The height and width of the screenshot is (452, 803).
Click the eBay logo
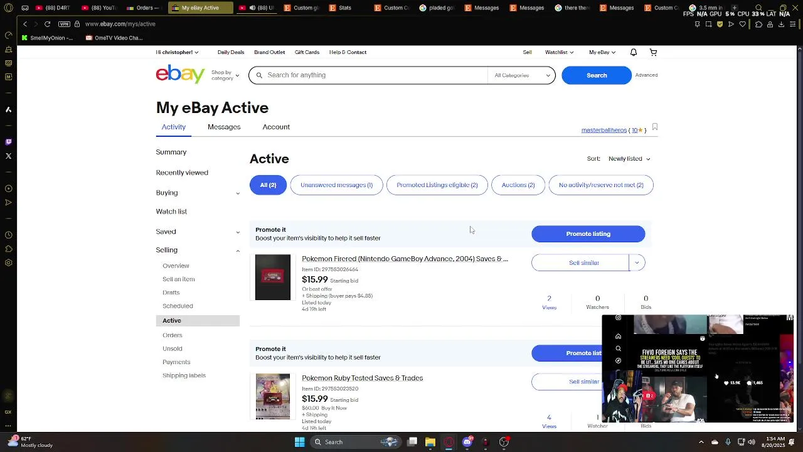click(x=180, y=74)
